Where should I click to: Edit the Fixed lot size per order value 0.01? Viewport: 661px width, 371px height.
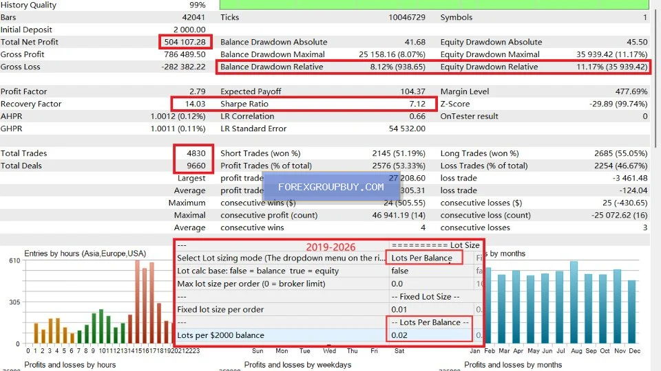[399, 310]
